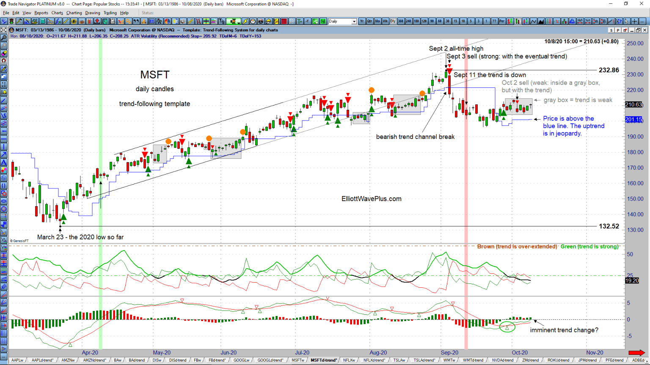Viewport: 650px width, 365px height.
Task: Set 240-minute bar interval
Action: tap(408, 21)
